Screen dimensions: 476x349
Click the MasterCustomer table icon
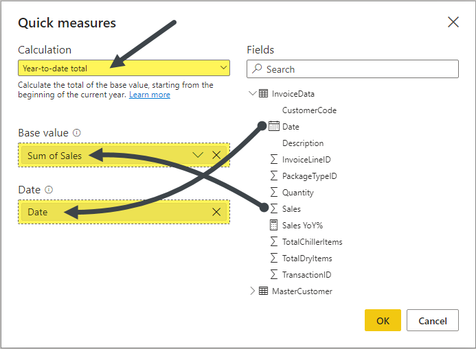pos(264,291)
